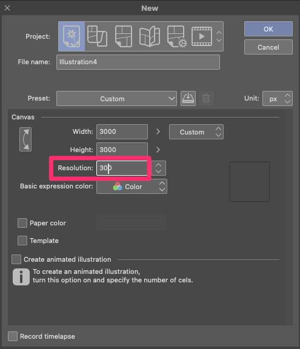This screenshot has width=300, height=349.
Task: Pick the fanzine book project icon
Action: click(x=150, y=36)
